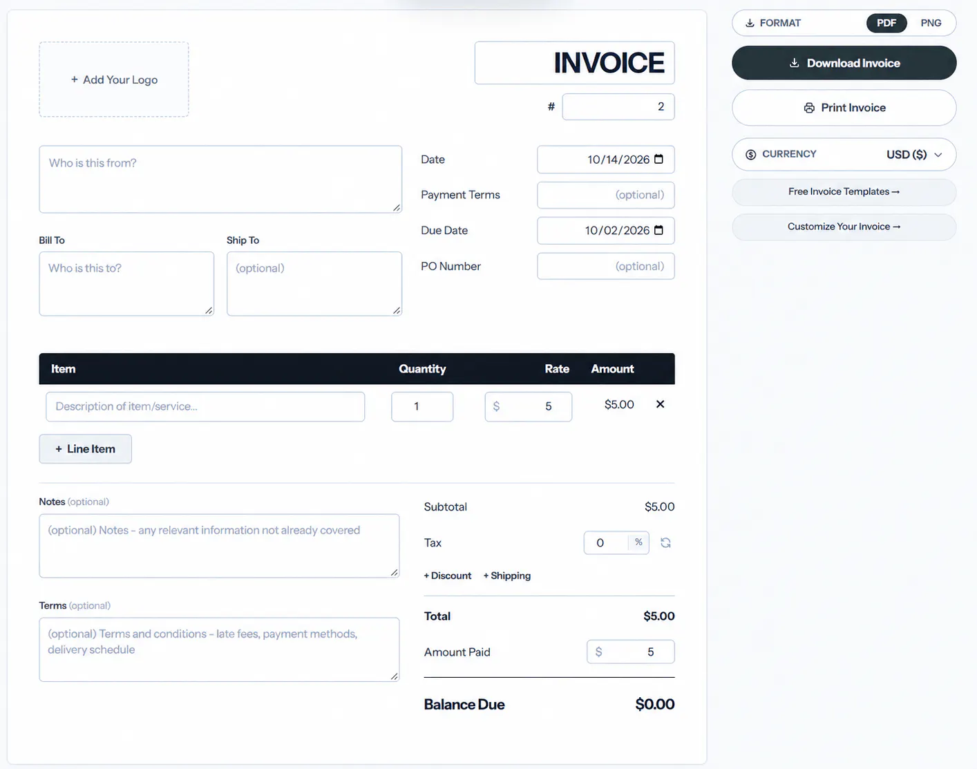Edit the Amount Paid field
The width and height of the screenshot is (977, 769).
point(631,652)
